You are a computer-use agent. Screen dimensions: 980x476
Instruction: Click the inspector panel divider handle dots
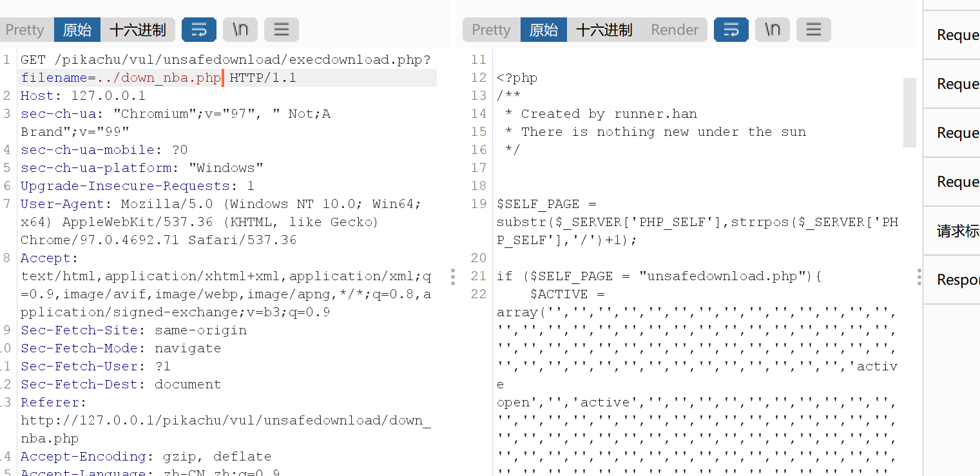coord(919,277)
